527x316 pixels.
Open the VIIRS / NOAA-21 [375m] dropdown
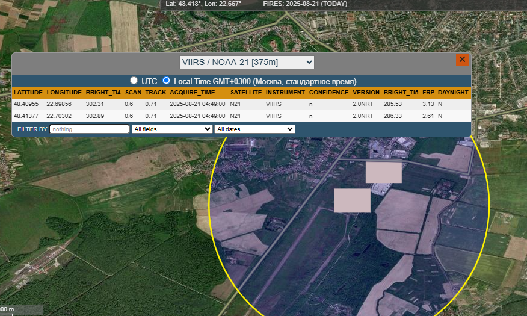pos(247,62)
